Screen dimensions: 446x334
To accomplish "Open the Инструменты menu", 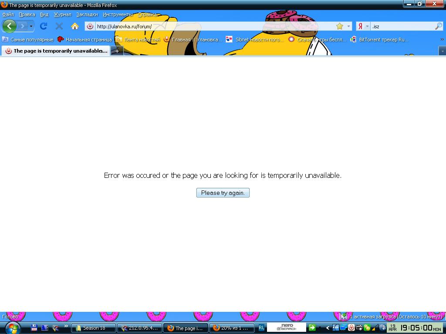I will tap(118, 14).
